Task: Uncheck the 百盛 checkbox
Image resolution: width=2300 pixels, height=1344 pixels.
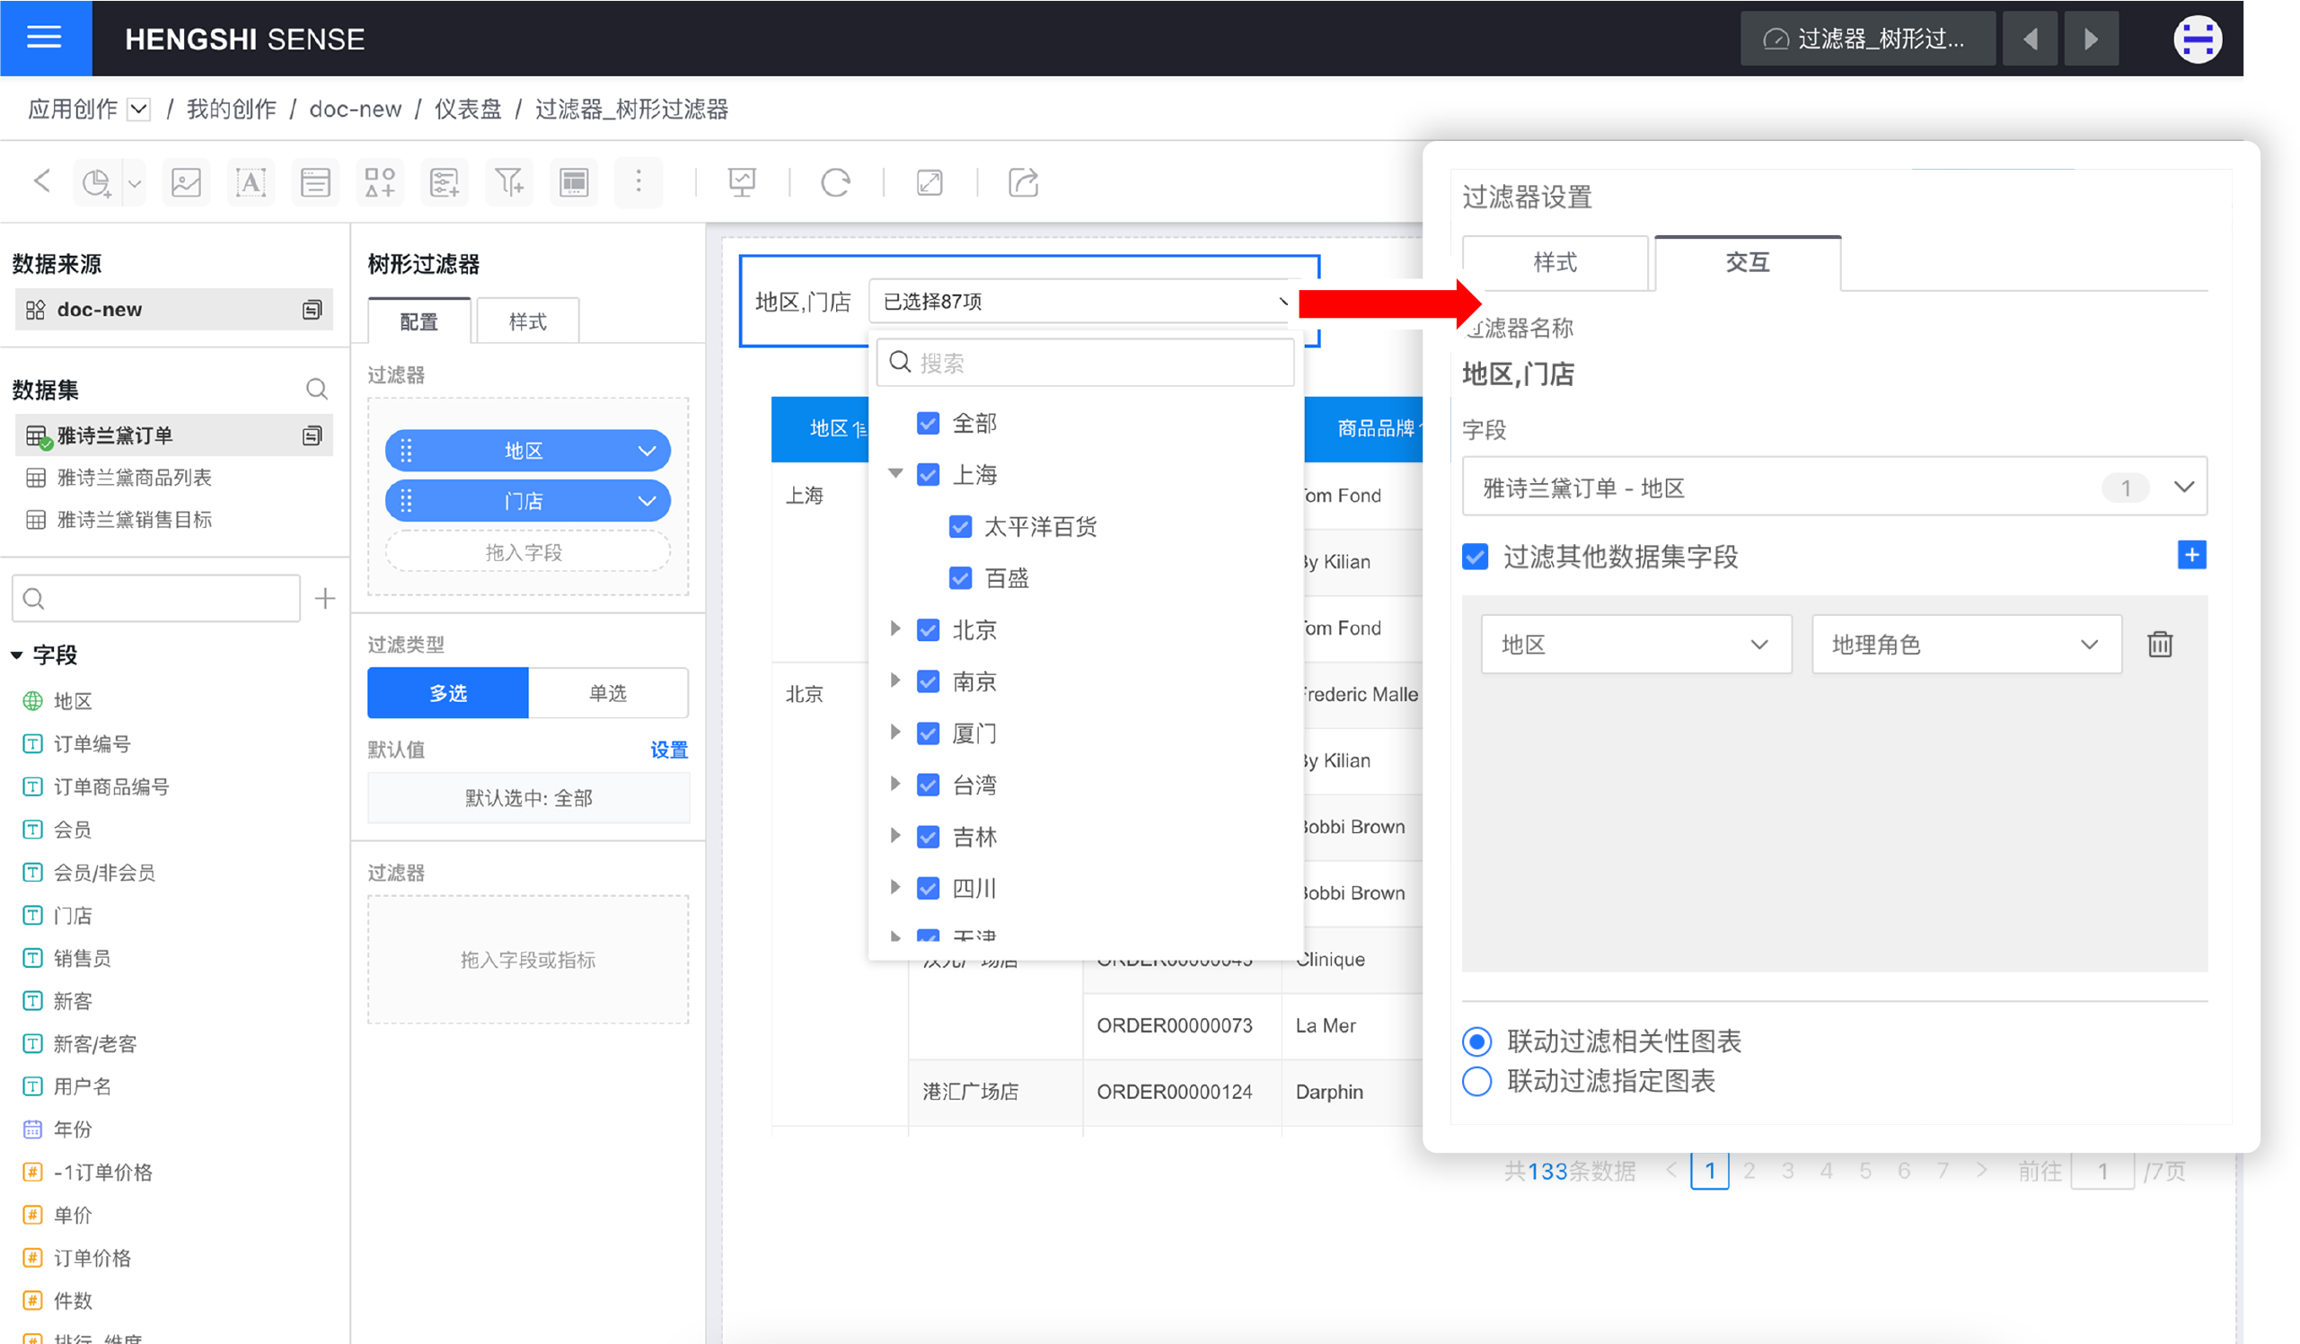Action: point(960,577)
